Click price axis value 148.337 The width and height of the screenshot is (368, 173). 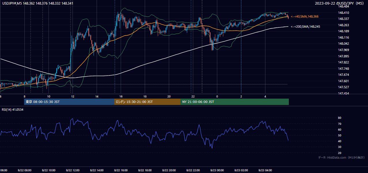344,19
